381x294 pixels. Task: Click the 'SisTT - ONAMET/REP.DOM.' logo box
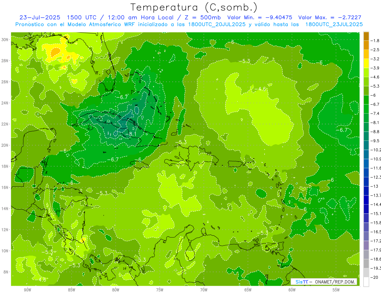click(324, 282)
